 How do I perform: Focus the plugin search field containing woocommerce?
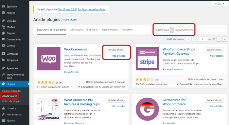(200, 30)
